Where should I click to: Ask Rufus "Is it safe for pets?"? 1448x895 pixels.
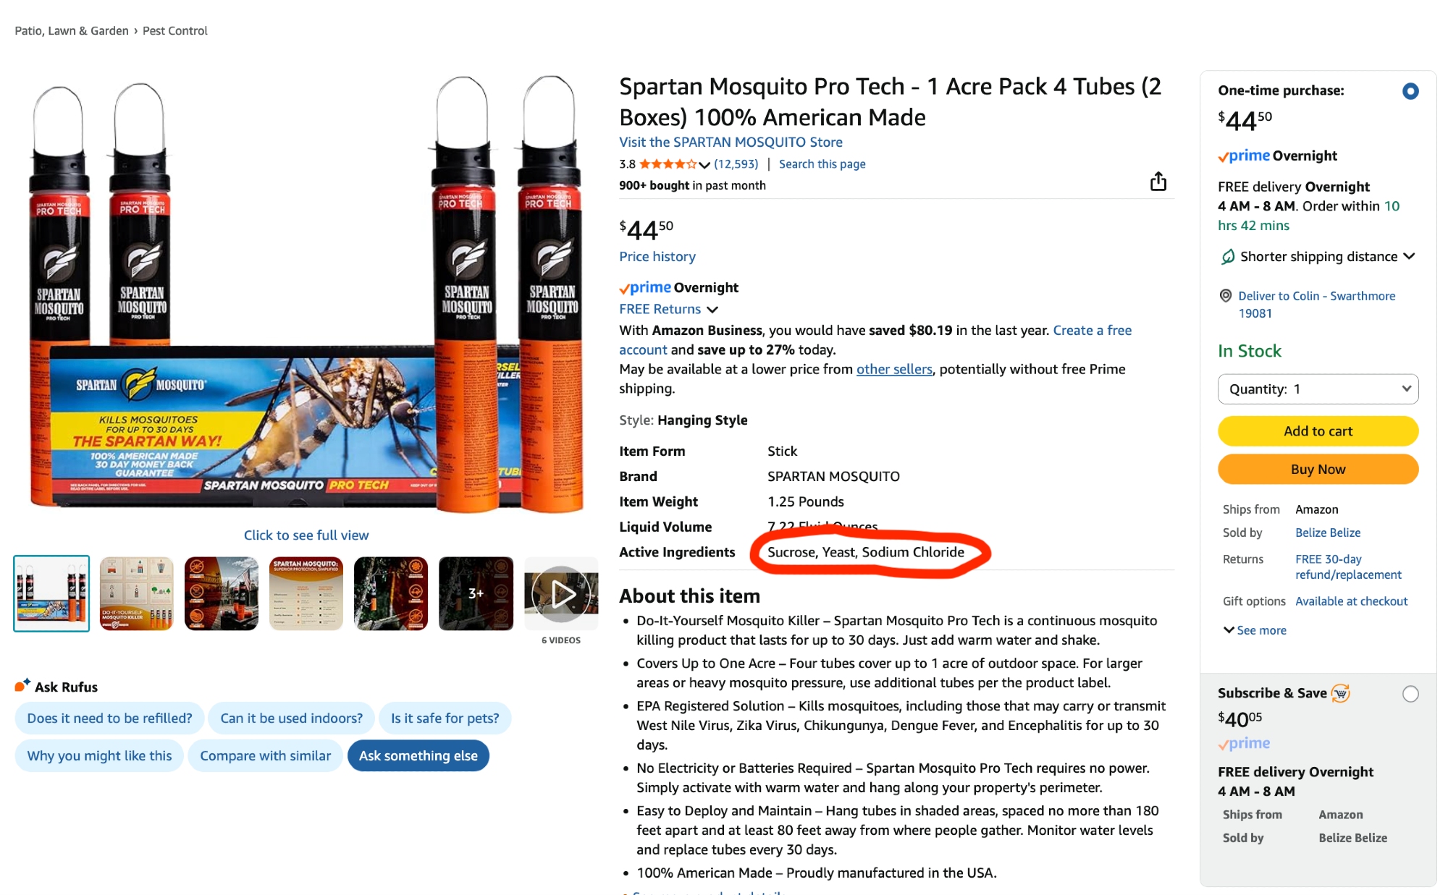pyautogui.click(x=445, y=718)
